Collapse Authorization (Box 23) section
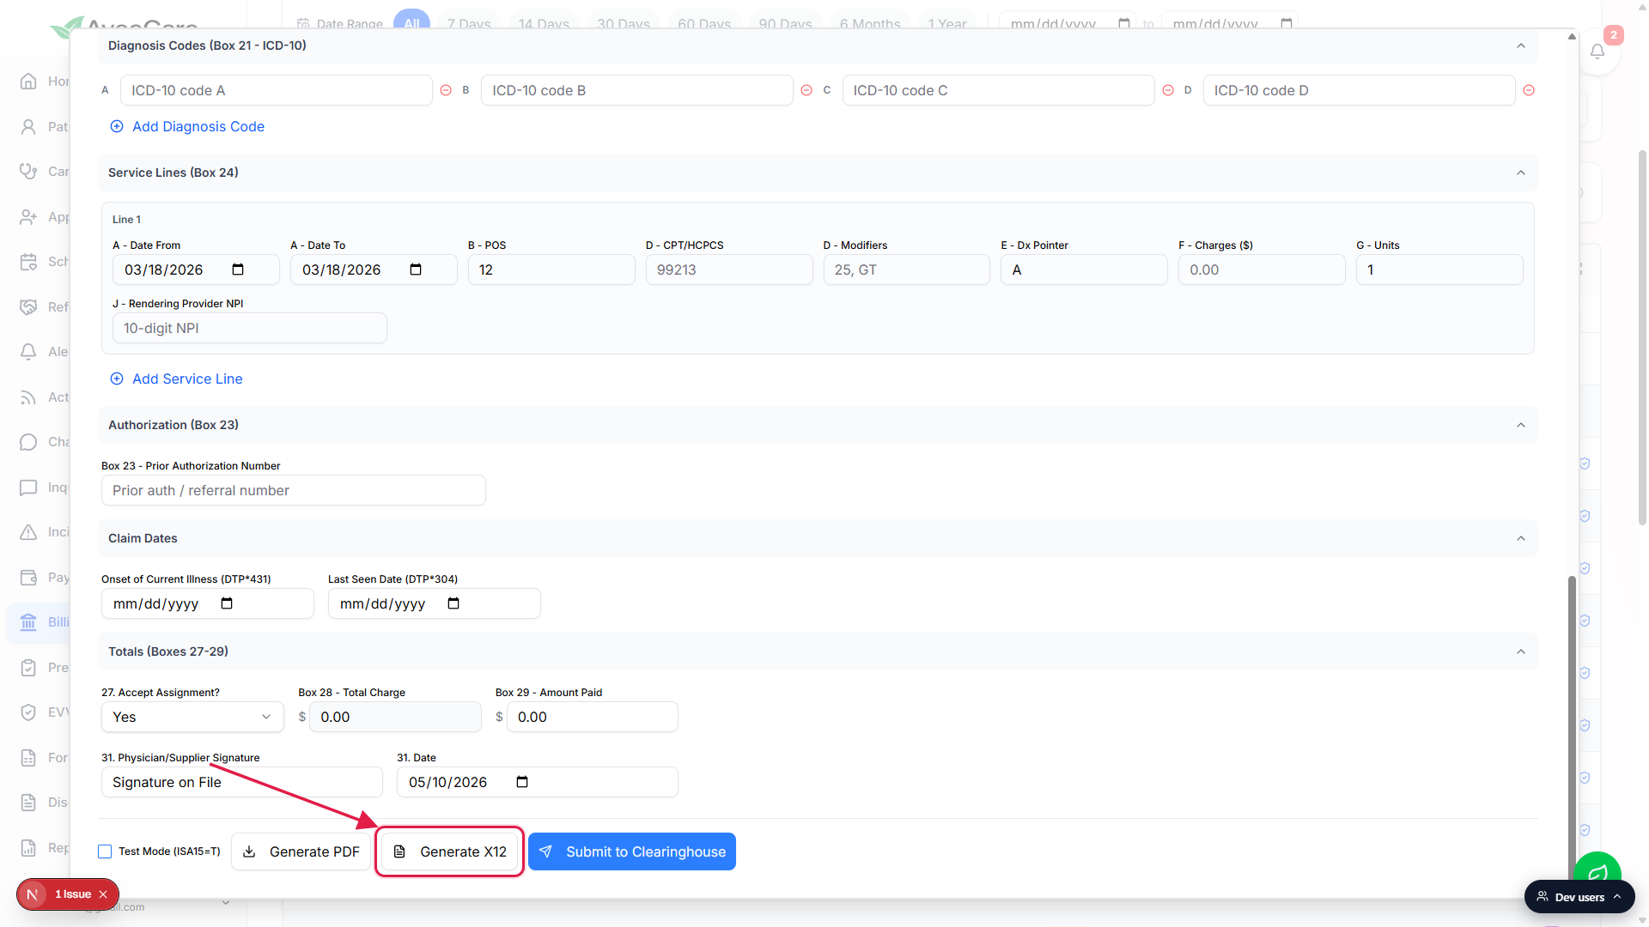This screenshot has height=927, width=1649. pos(1521,425)
